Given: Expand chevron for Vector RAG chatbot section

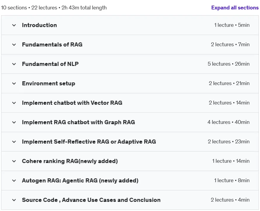Looking at the screenshot, I should point(14,103).
